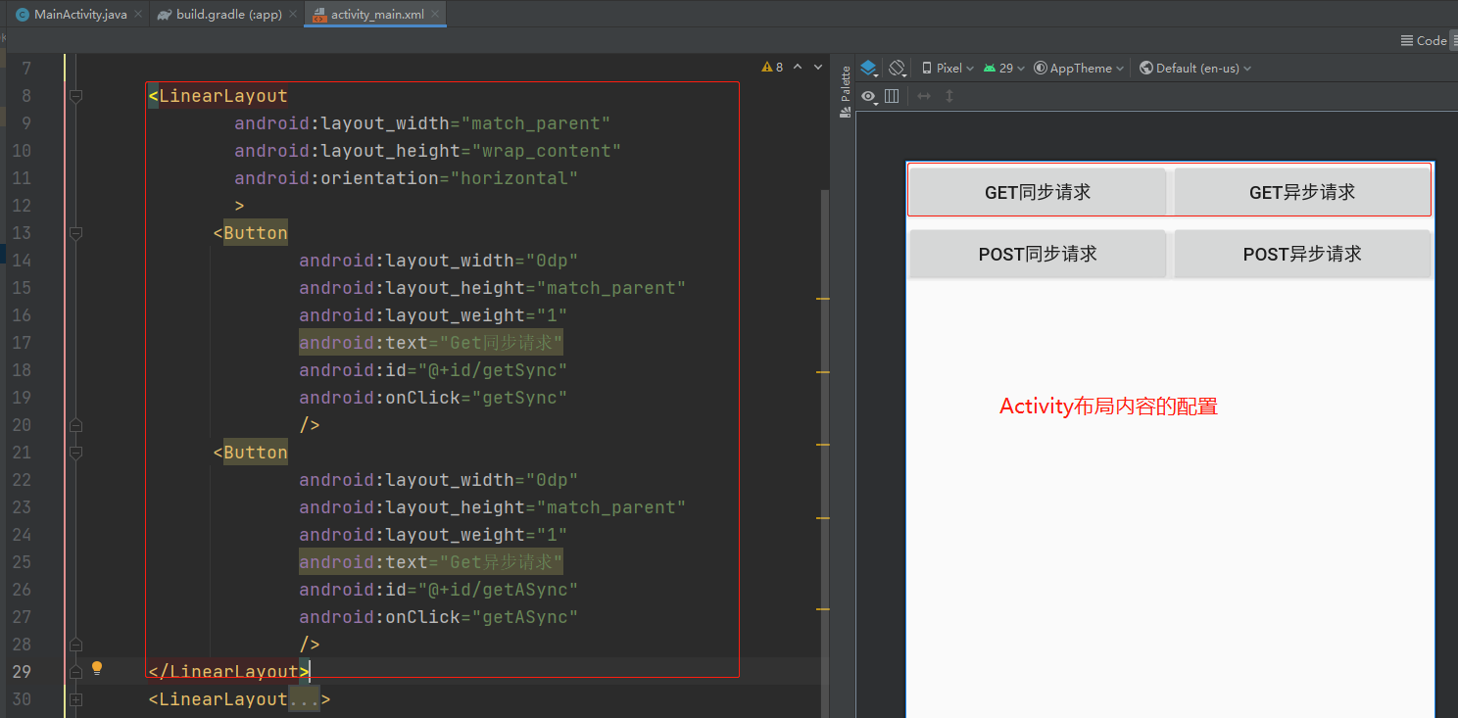Click the horizontal expand arrows icon
The image size is (1458, 718).
point(923,96)
